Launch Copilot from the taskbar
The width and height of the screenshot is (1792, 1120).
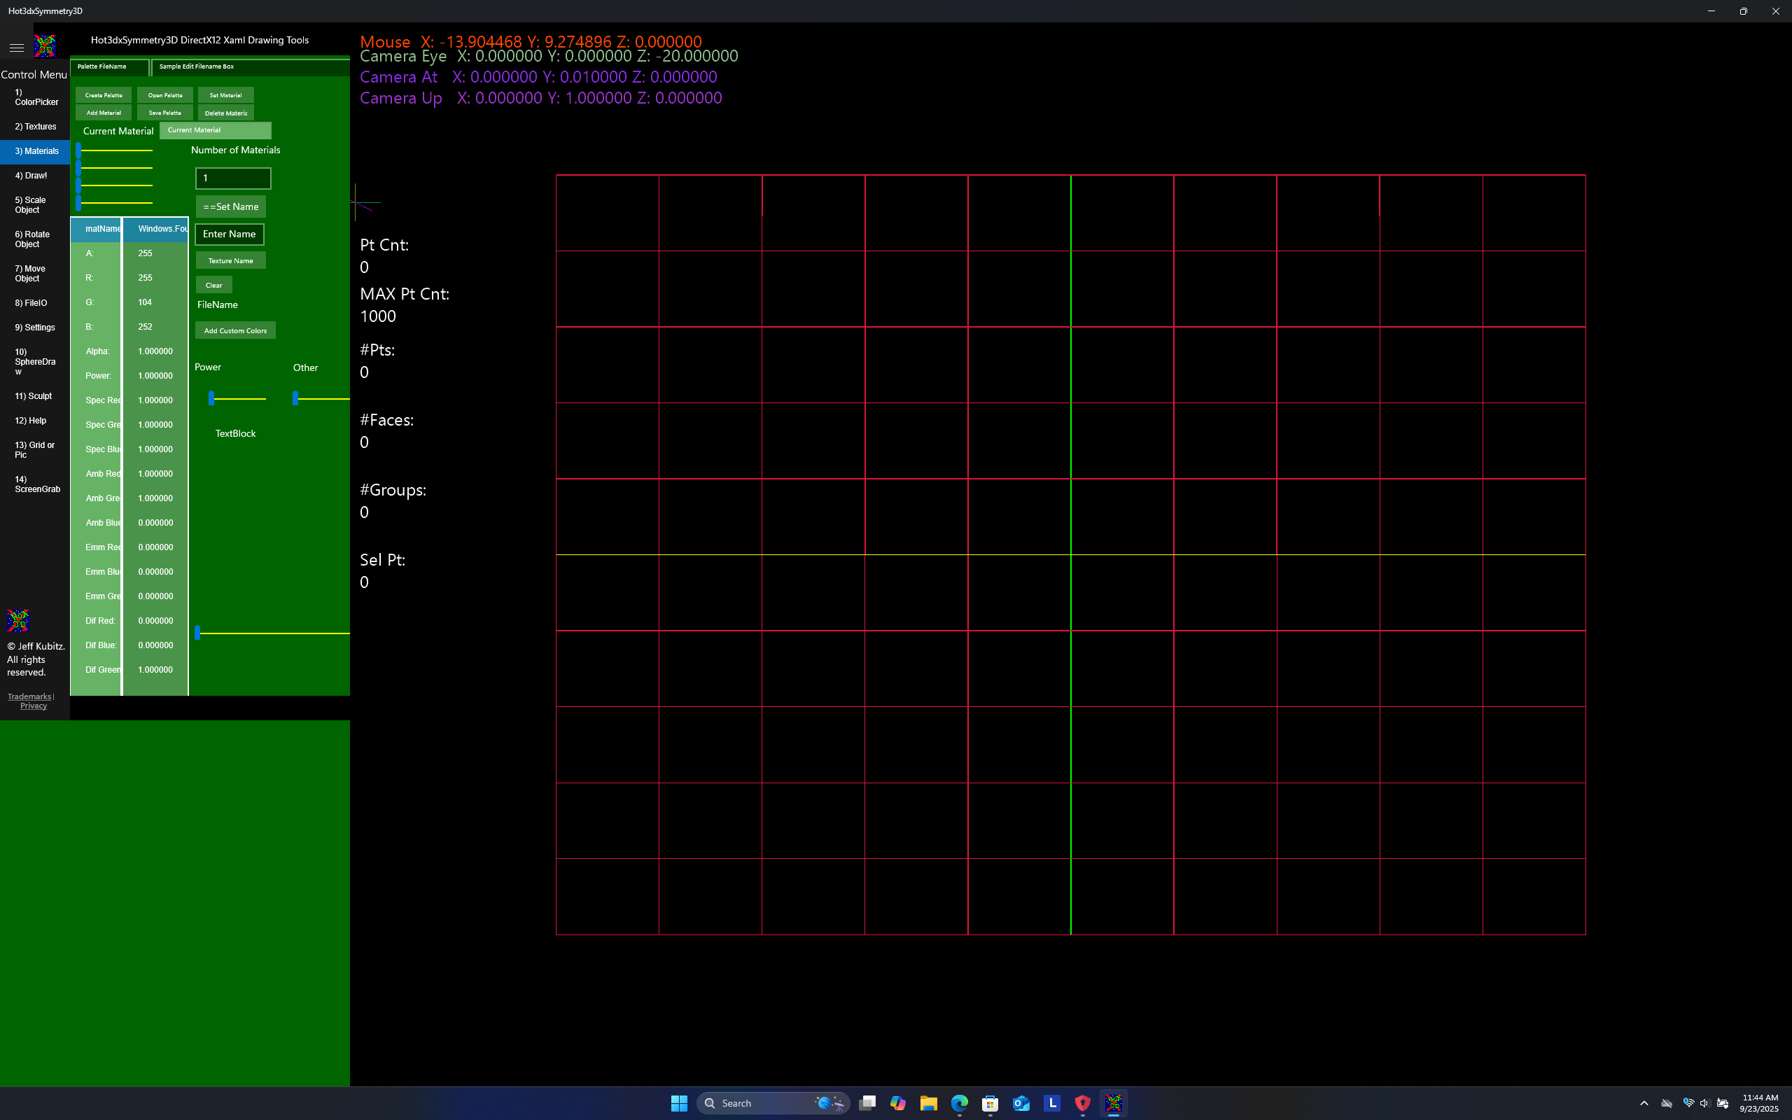point(897,1103)
